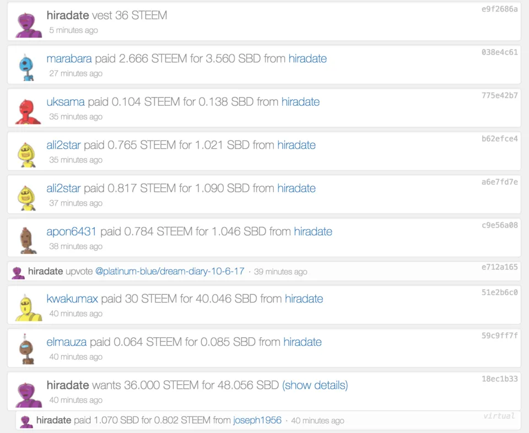Click marabara's blue robot avatar

28,66
